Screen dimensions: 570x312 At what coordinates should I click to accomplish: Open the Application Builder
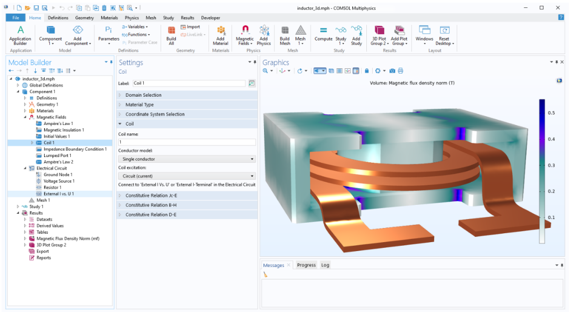click(20, 36)
